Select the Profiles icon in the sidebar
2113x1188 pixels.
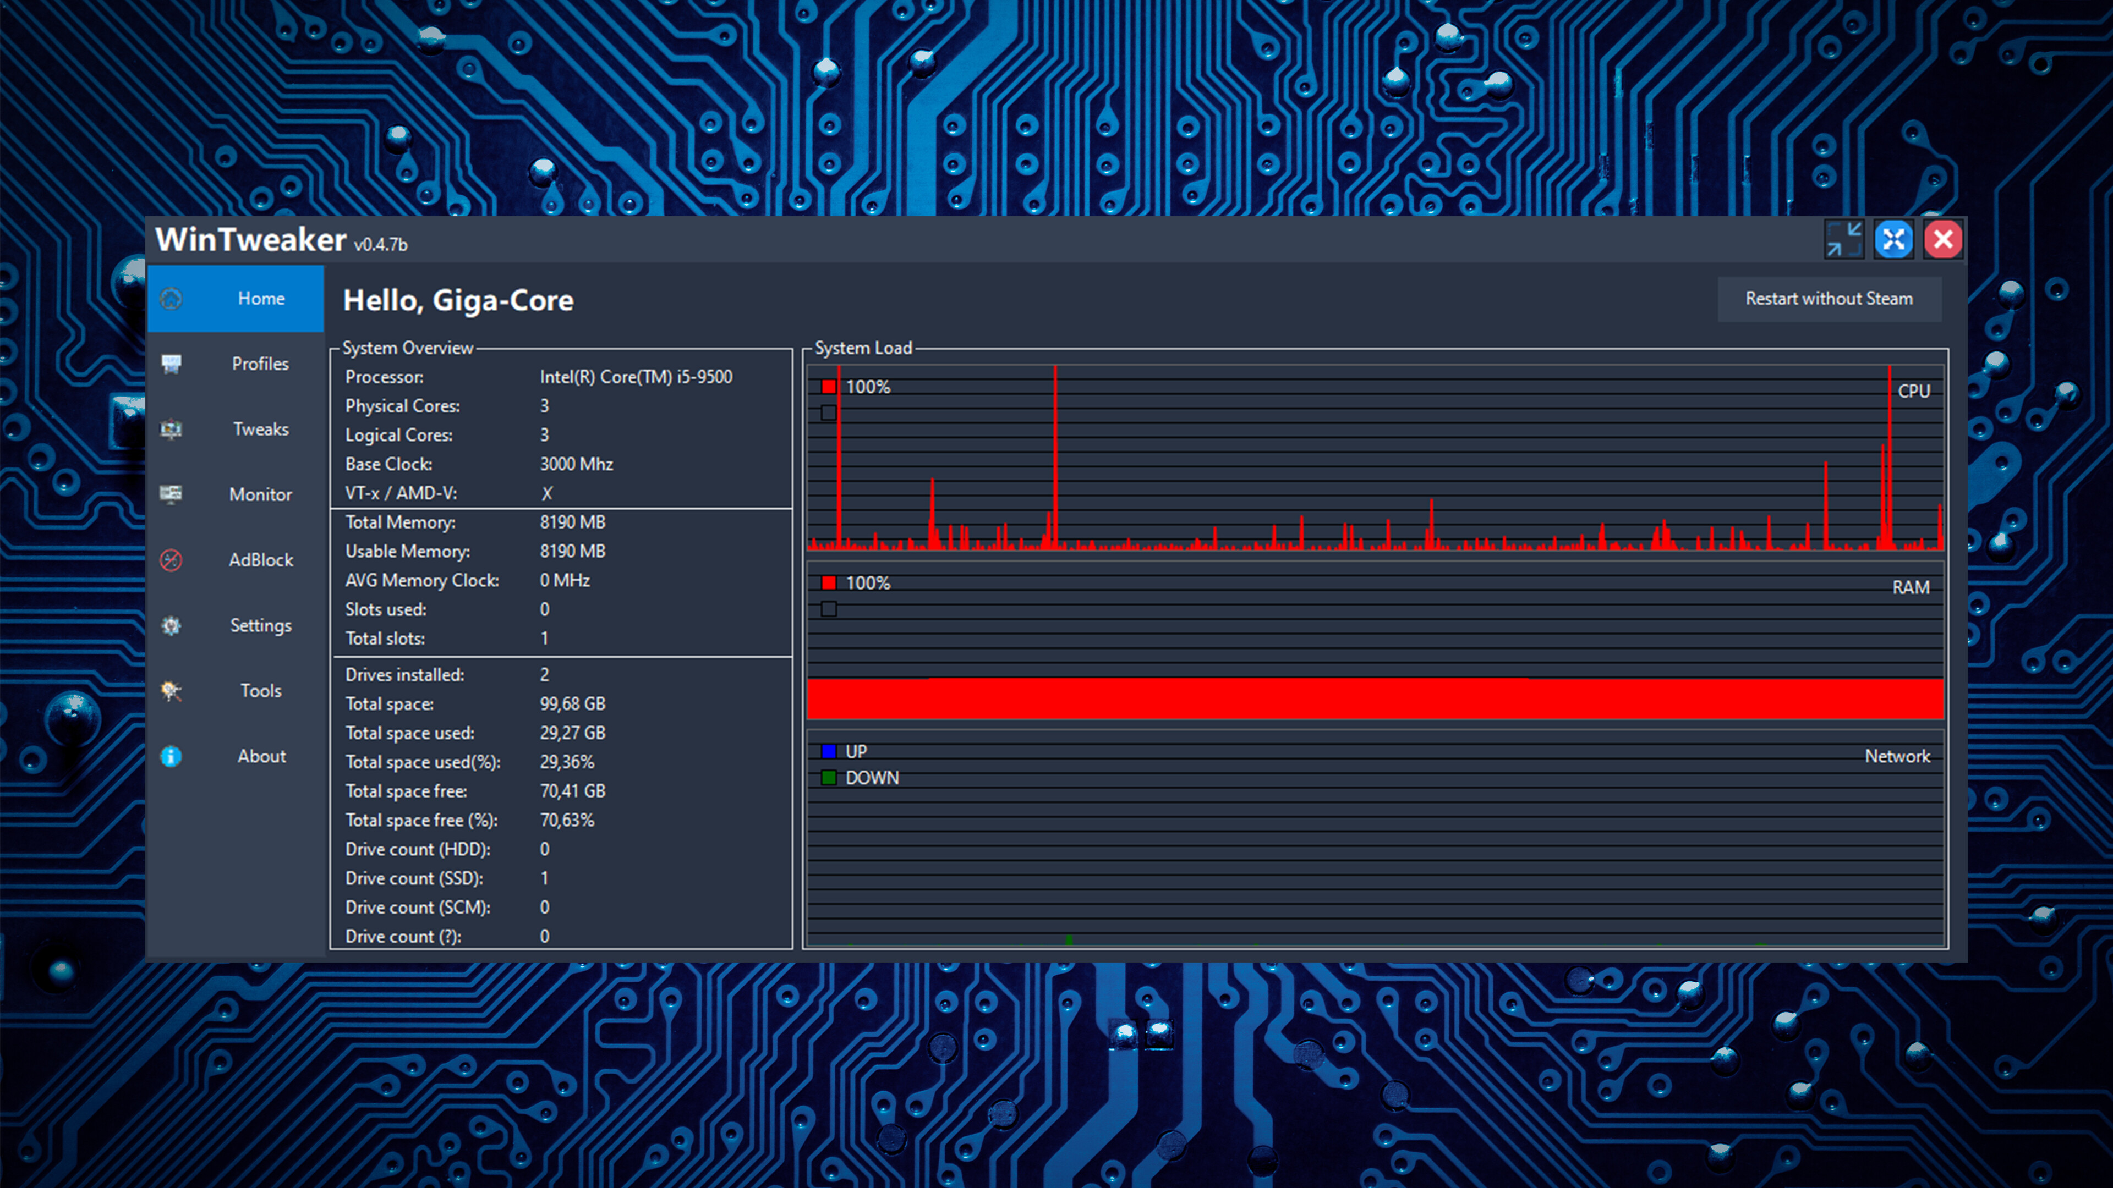point(172,364)
